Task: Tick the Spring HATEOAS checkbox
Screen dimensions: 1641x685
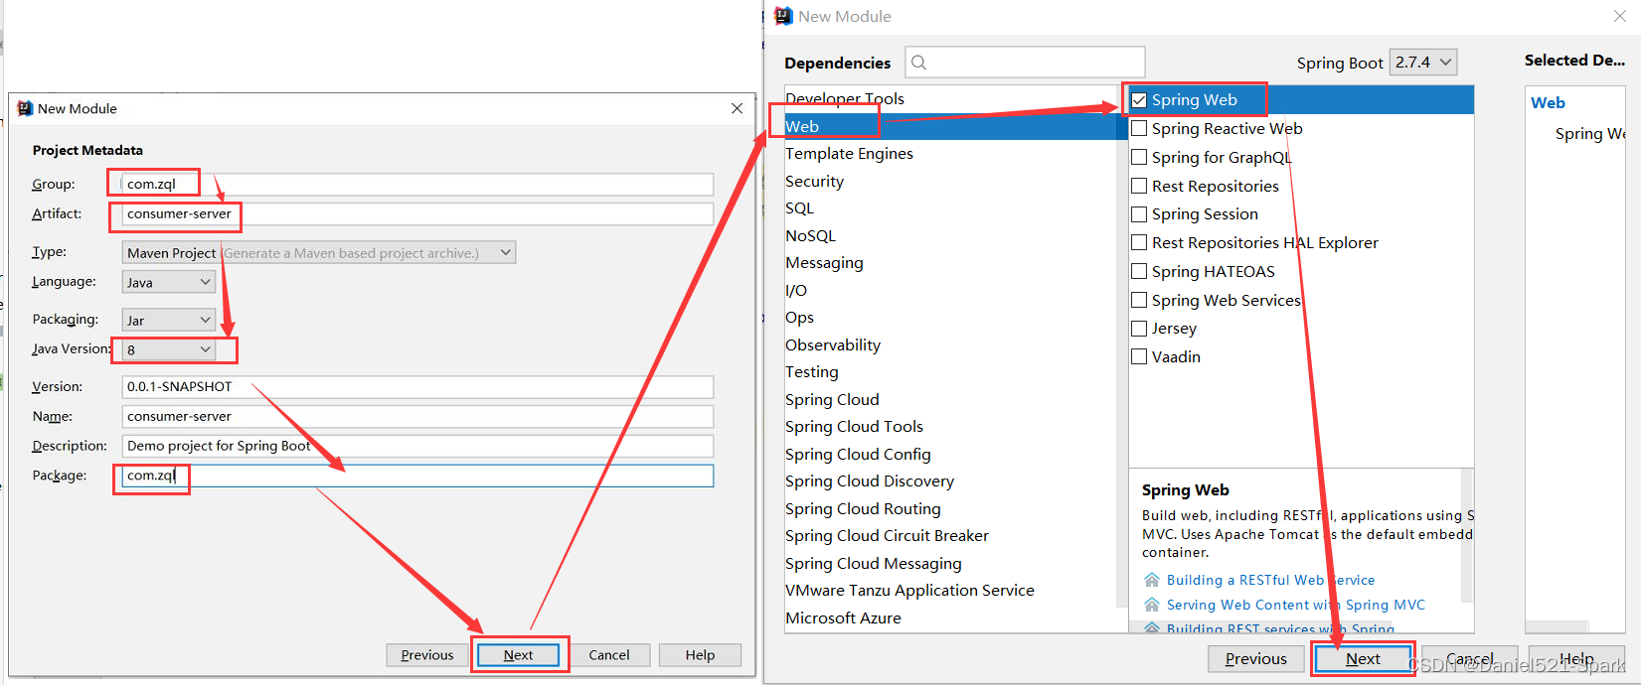Action: (x=1139, y=271)
